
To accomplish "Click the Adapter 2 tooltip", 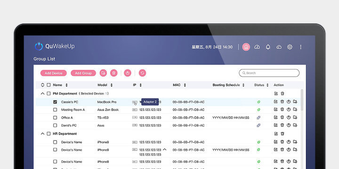I will [x=150, y=102].
